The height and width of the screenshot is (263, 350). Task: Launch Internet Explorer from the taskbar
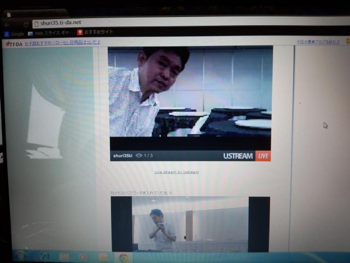45,257
